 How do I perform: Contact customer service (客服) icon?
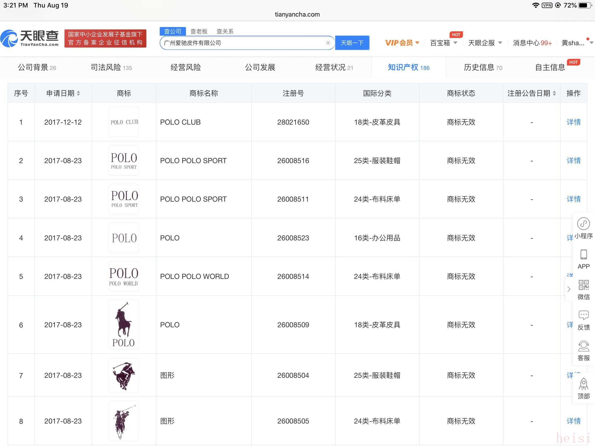pos(583,346)
